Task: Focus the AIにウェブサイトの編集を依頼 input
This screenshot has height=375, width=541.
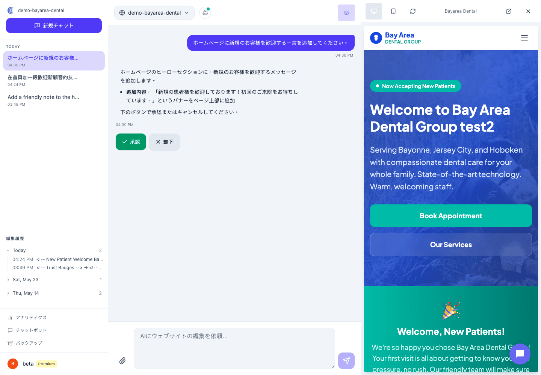Action: point(234,348)
